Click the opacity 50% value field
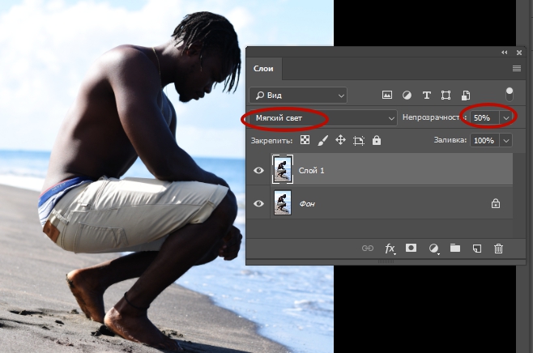Screen dimensions: 533x353 click(484, 118)
